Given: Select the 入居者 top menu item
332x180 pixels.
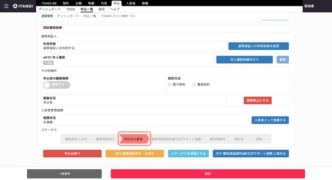Looking at the screenshot, I should pos(131,3).
